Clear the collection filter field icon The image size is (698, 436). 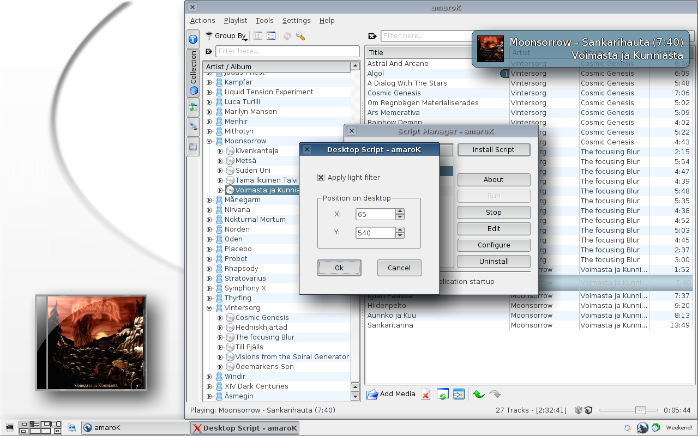click(x=209, y=51)
